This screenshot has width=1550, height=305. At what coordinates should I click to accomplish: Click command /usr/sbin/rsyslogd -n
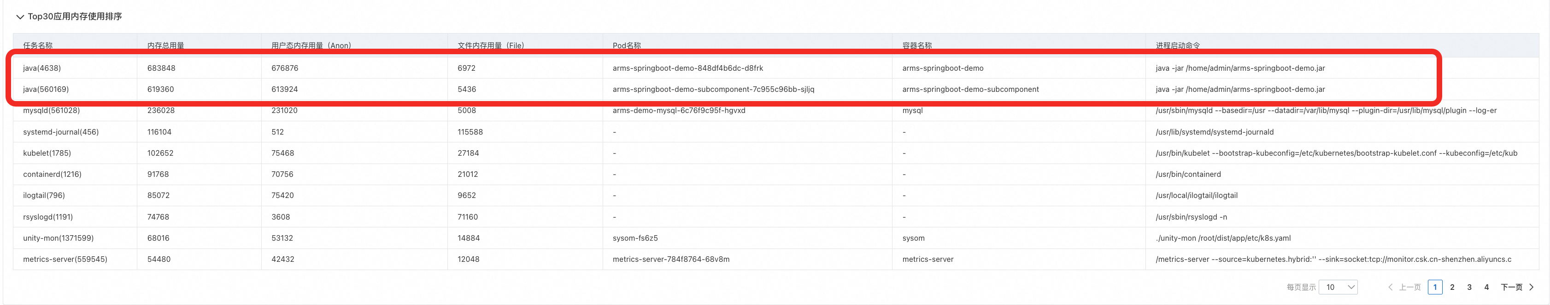pos(1192,217)
